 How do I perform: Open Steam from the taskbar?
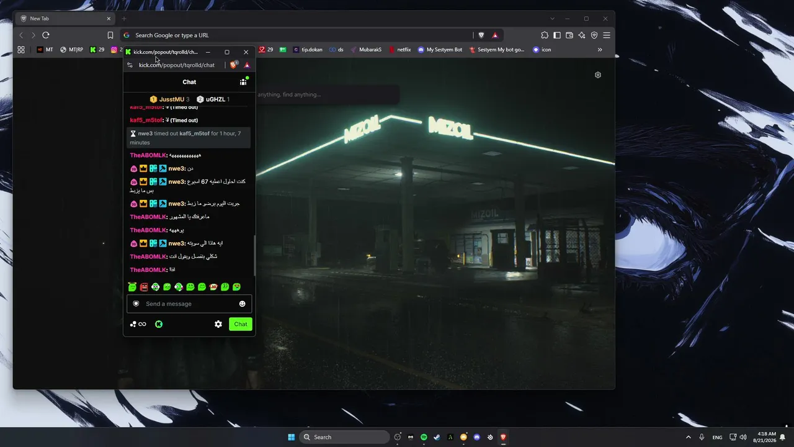tap(437, 437)
